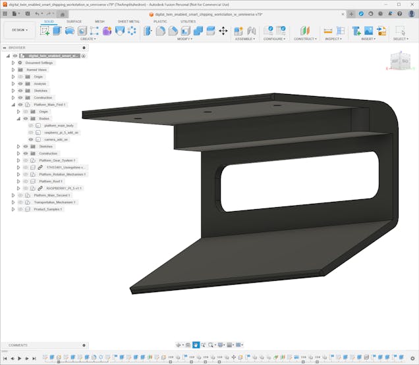Click the Measure tool in Inspect
This screenshot has width=419, height=365.
pyautogui.click(x=328, y=30)
